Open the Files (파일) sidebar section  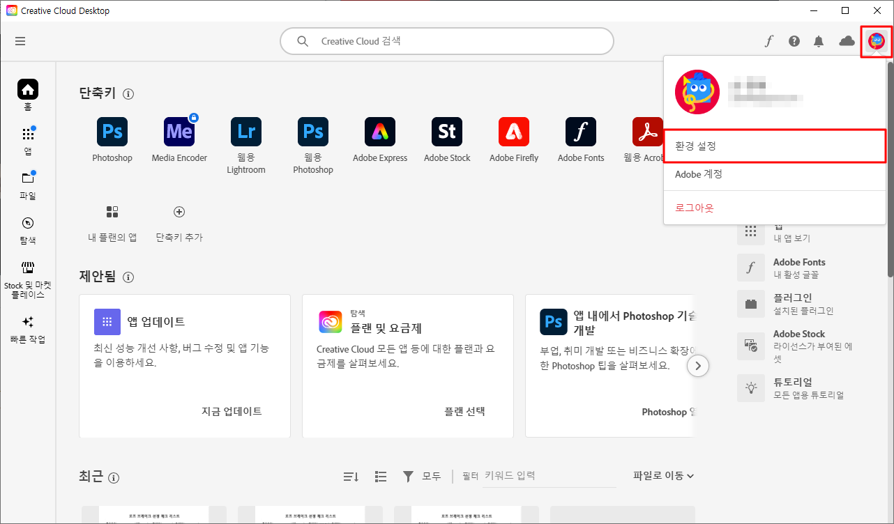tap(28, 185)
